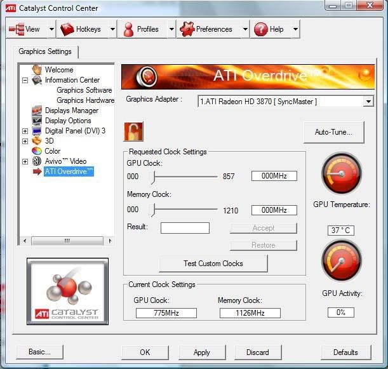Screen dimensions: 388x369
Task: Open the Hotkeys dropdown arrow
Action: [112, 29]
